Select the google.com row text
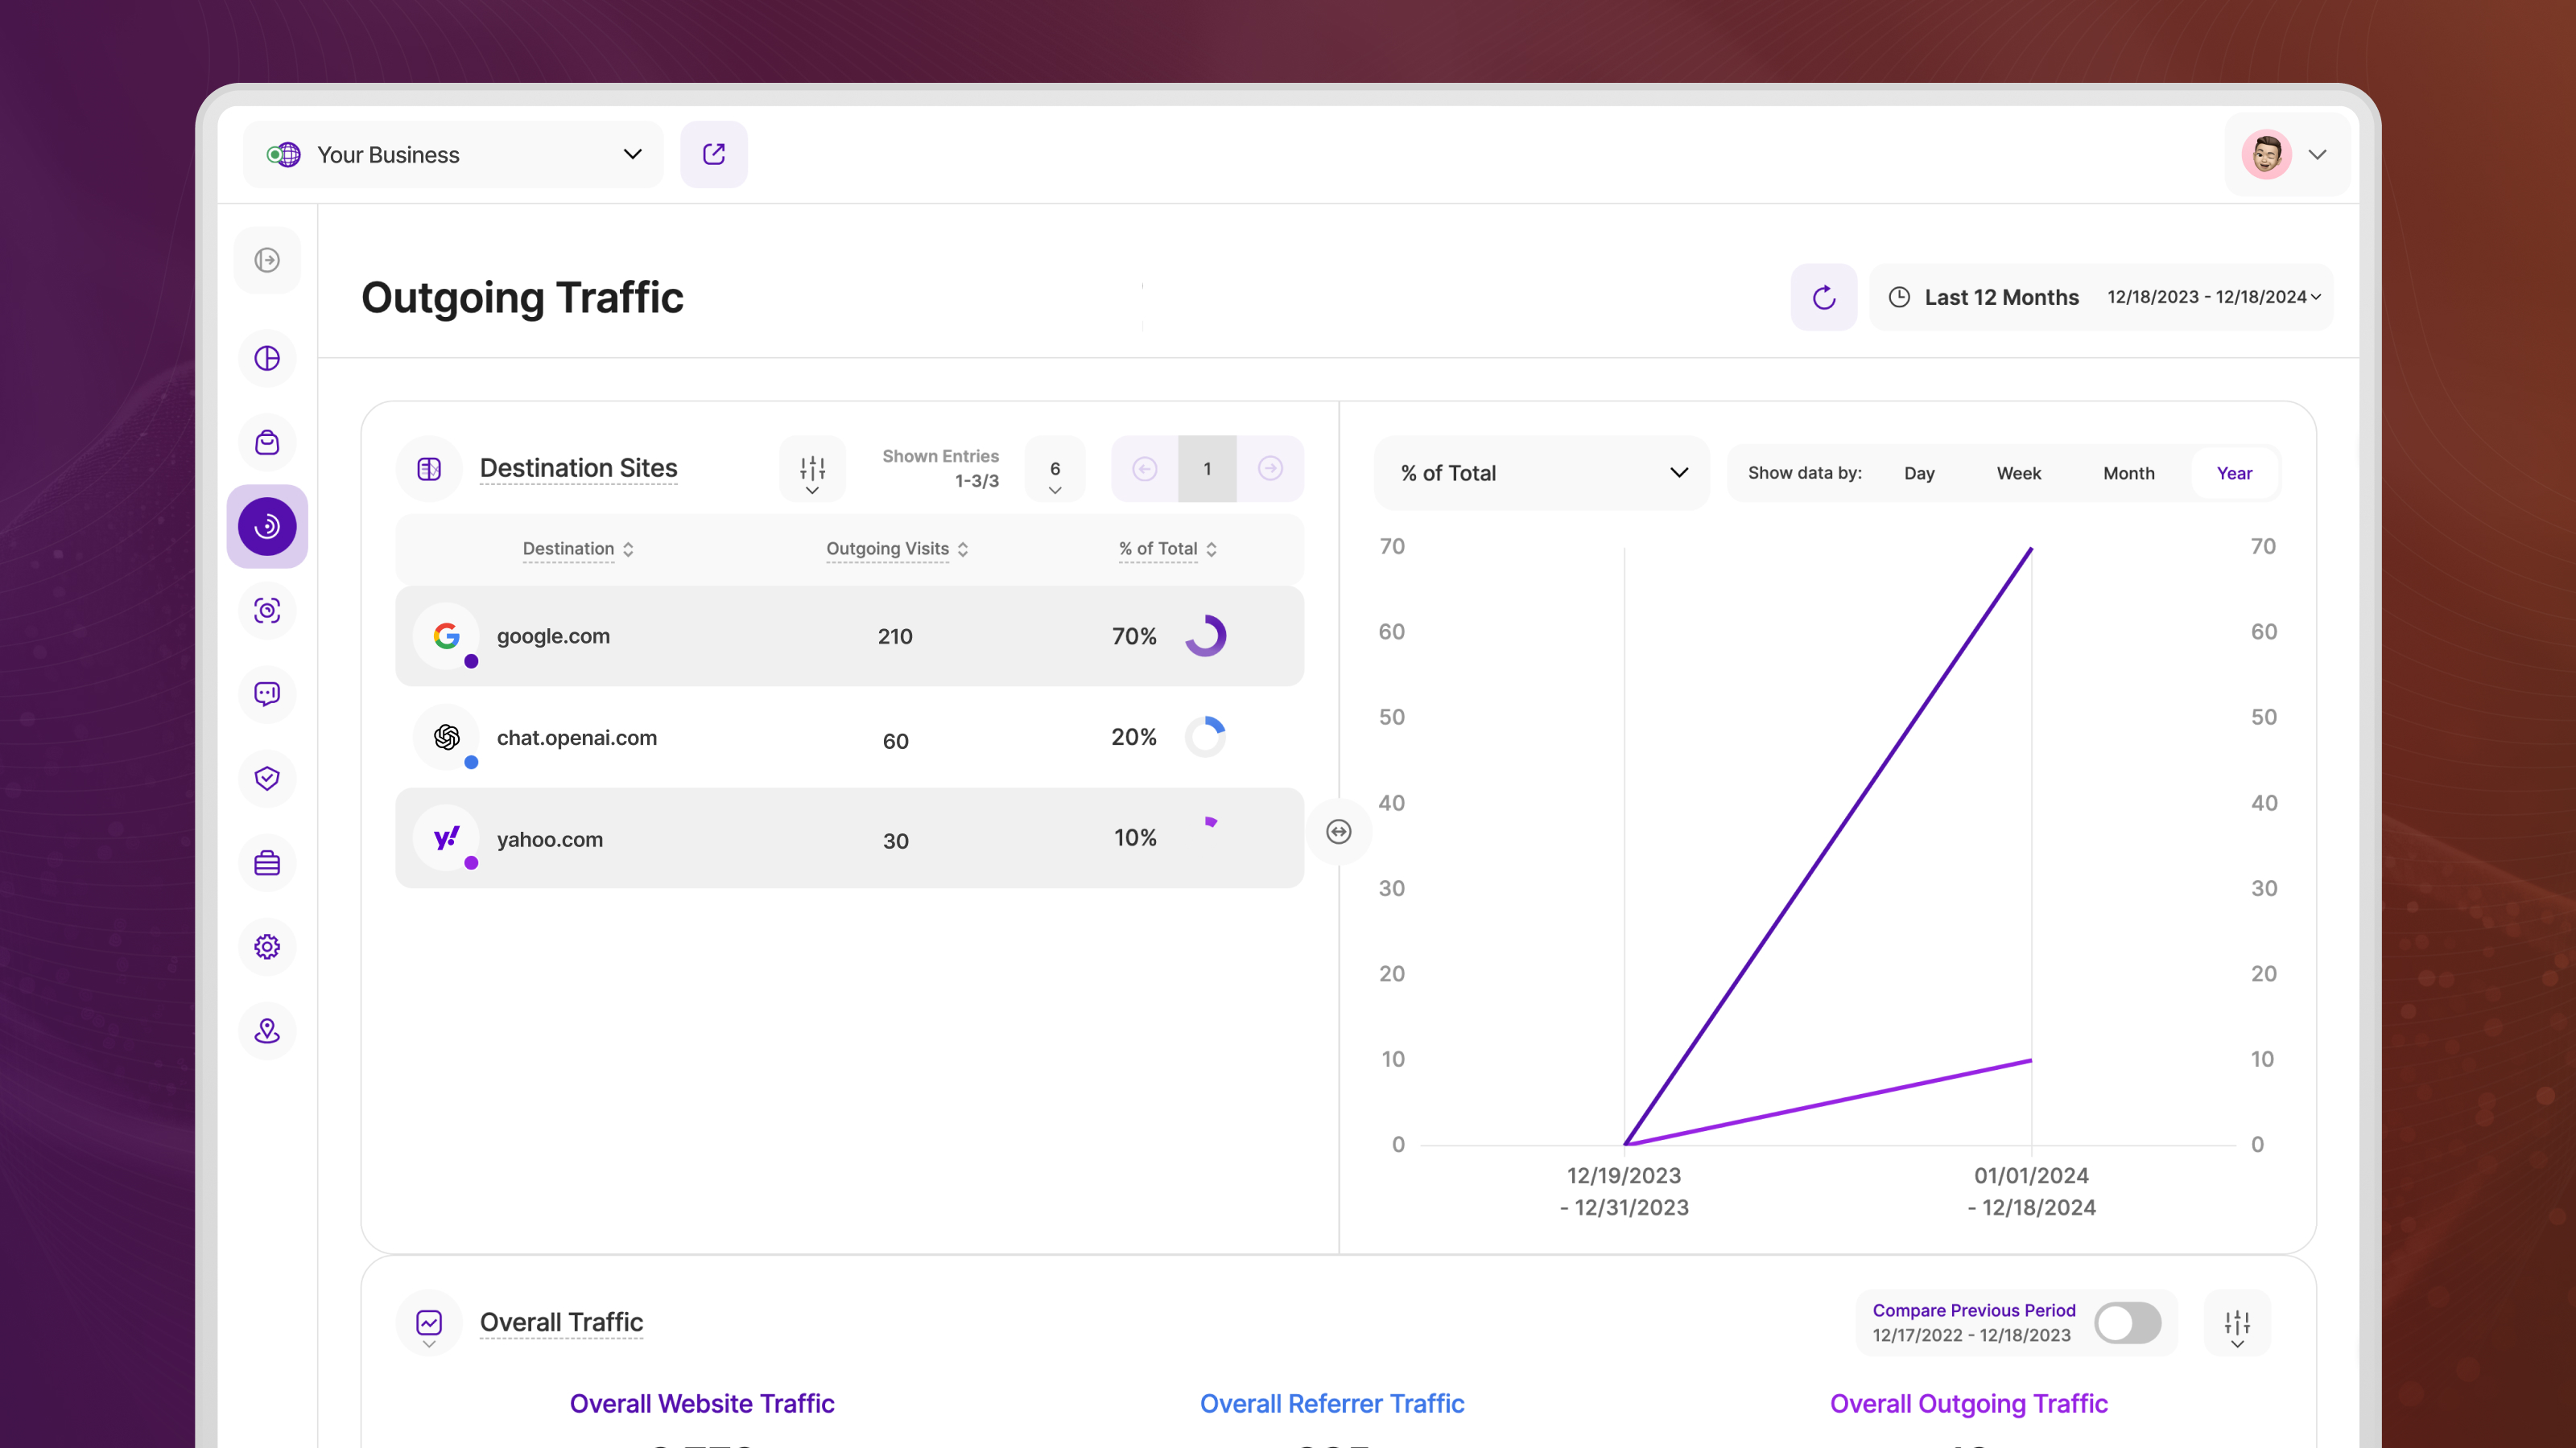Screen dimensions: 2576x1448 coord(553,636)
